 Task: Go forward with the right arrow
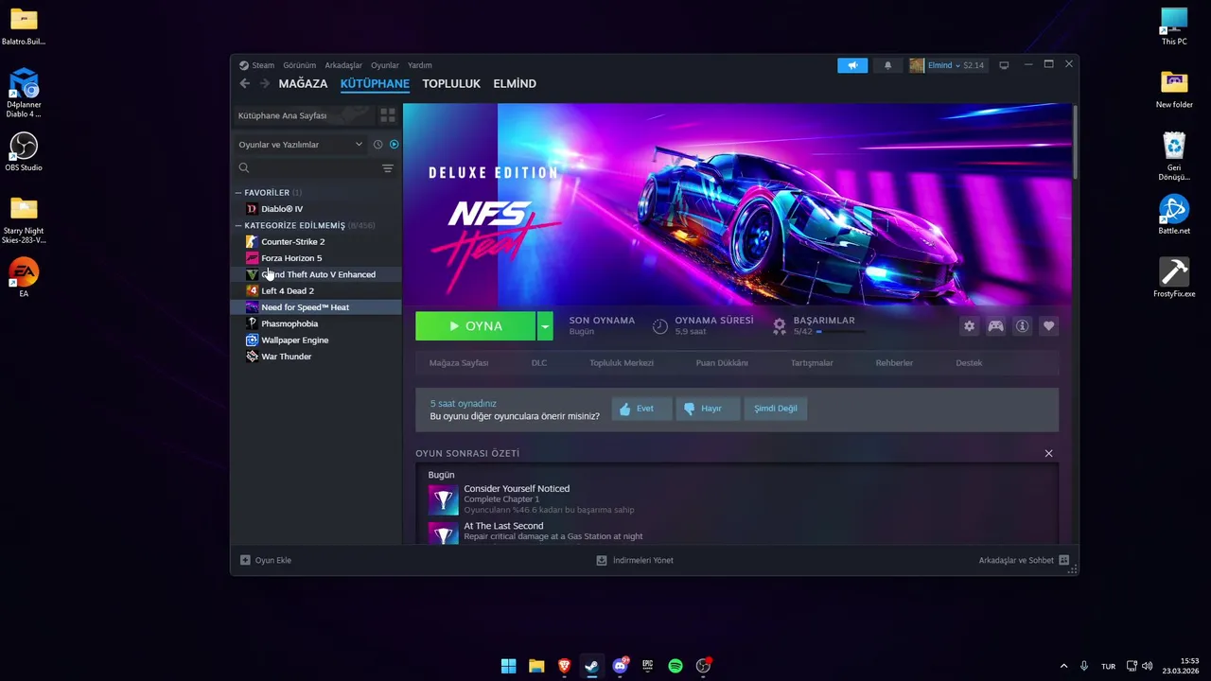[265, 83]
